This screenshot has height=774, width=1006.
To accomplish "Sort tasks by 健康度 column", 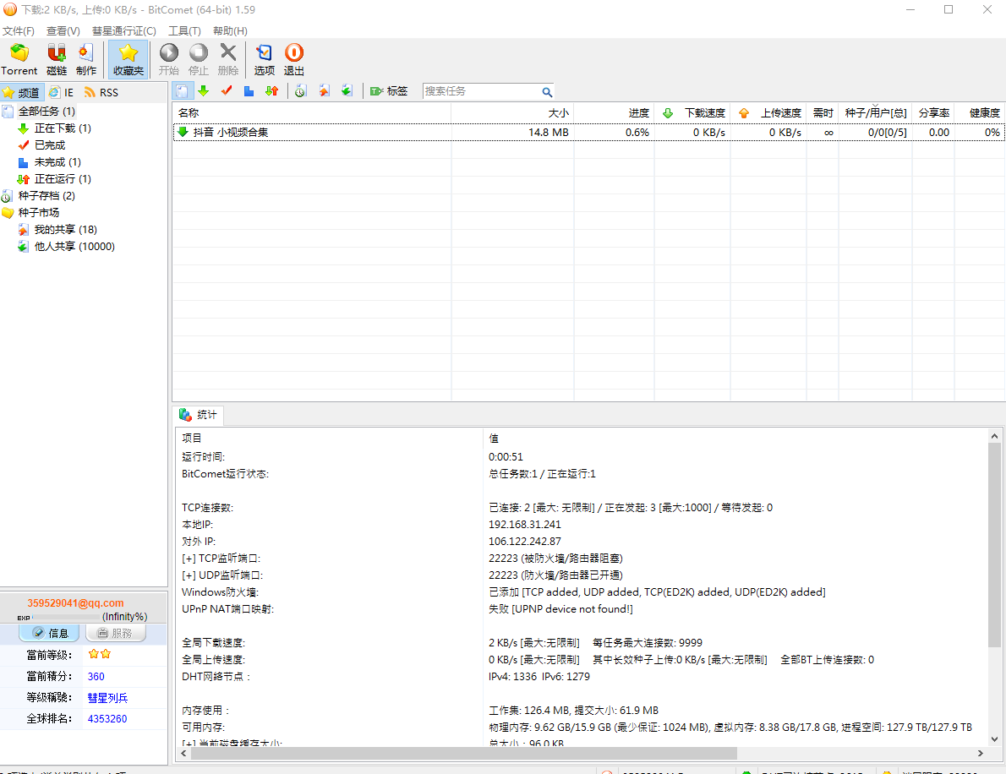I will (x=980, y=113).
